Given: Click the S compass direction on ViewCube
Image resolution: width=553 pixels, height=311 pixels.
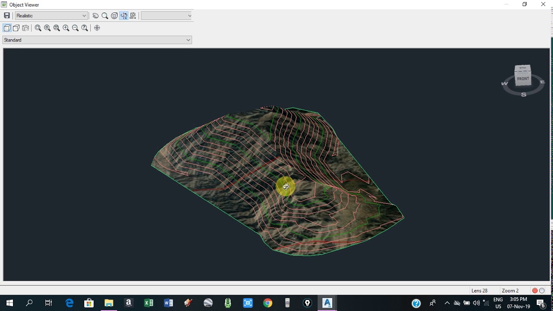Looking at the screenshot, I should coord(524,94).
